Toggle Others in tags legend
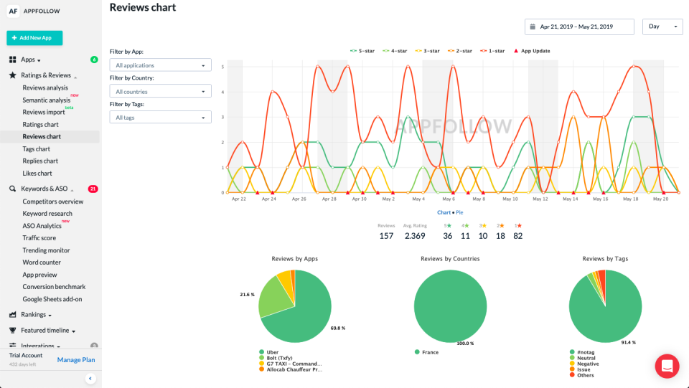 pos(582,375)
